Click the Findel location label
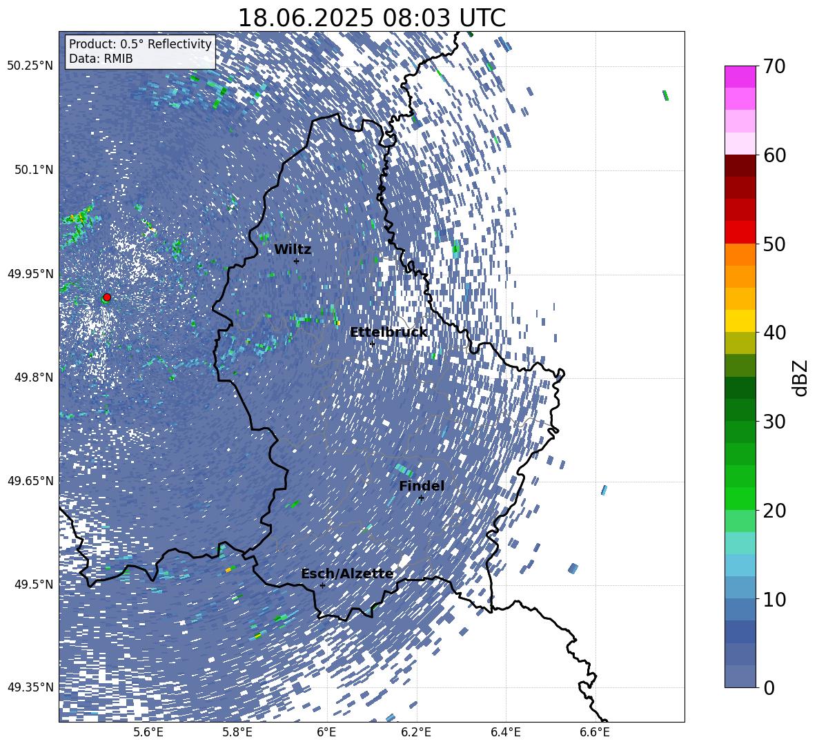The image size is (817, 746). 422,486
